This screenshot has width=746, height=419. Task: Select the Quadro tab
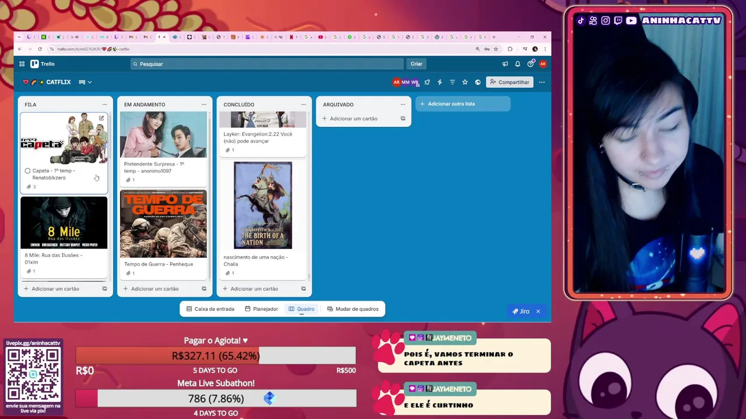tap(301, 309)
